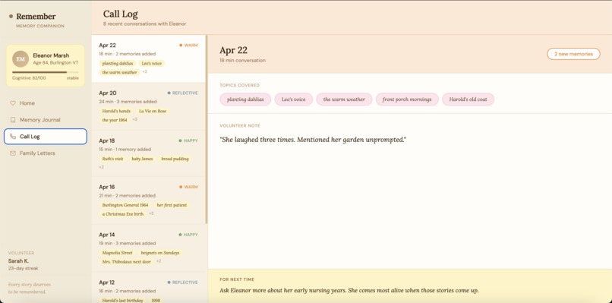Click the REFLECTIVE mood indicator on Apr 12

pyautogui.click(x=183, y=282)
